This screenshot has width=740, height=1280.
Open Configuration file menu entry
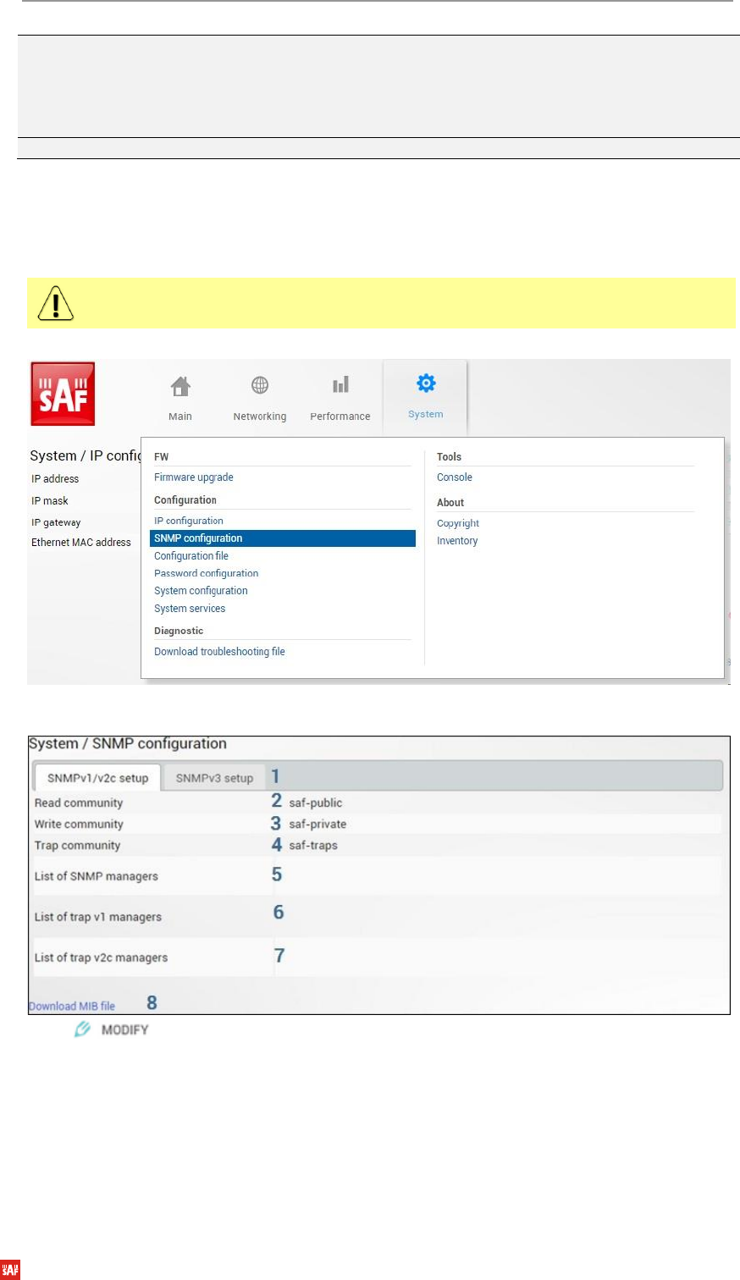(191, 556)
